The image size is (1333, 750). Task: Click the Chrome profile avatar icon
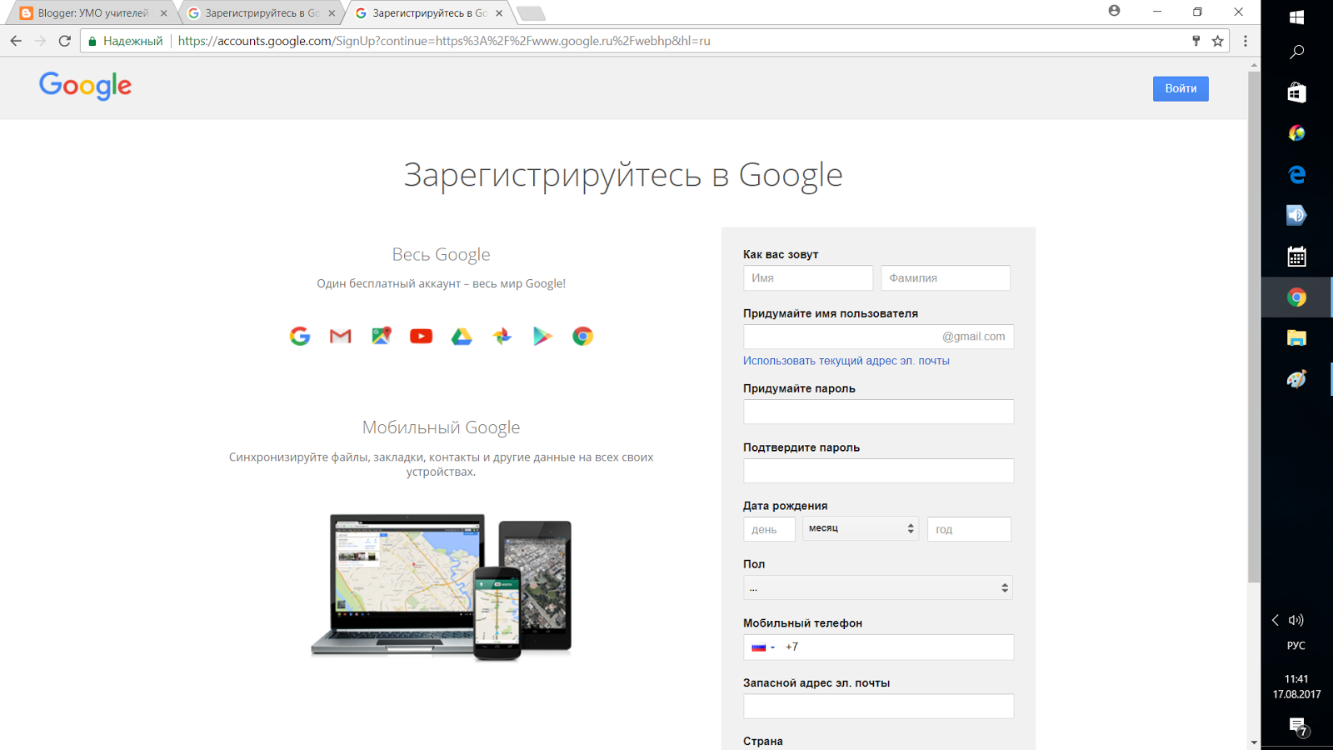point(1115,11)
